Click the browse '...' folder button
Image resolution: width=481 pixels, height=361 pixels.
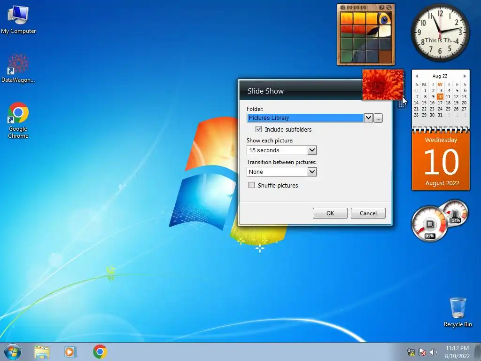point(378,118)
